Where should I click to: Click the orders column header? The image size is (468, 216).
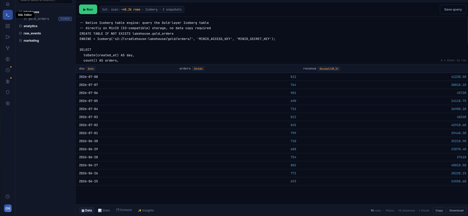click(x=192, y=69)
